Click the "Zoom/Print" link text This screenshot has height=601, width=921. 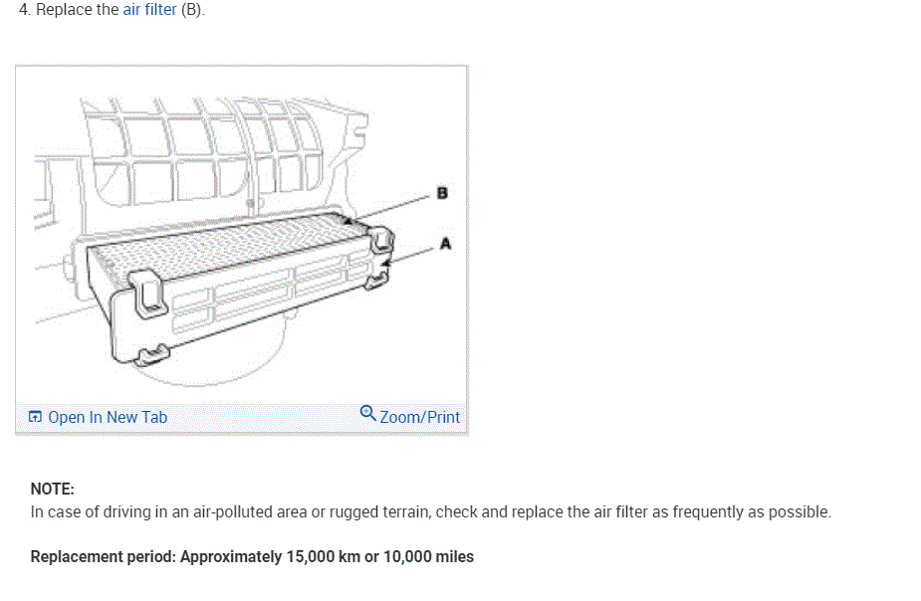tap(419, 418)
